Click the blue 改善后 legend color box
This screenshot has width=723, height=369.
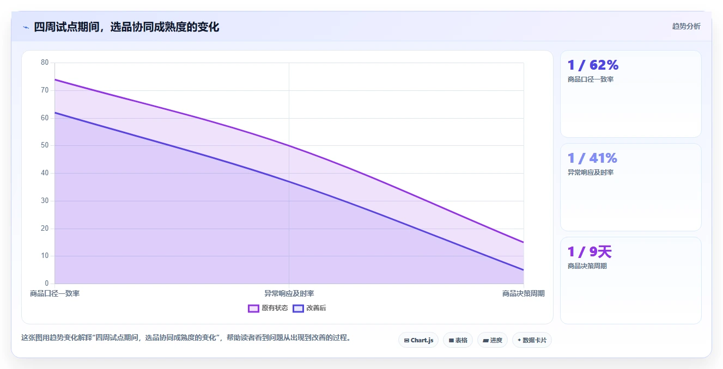tap(298, 308)
